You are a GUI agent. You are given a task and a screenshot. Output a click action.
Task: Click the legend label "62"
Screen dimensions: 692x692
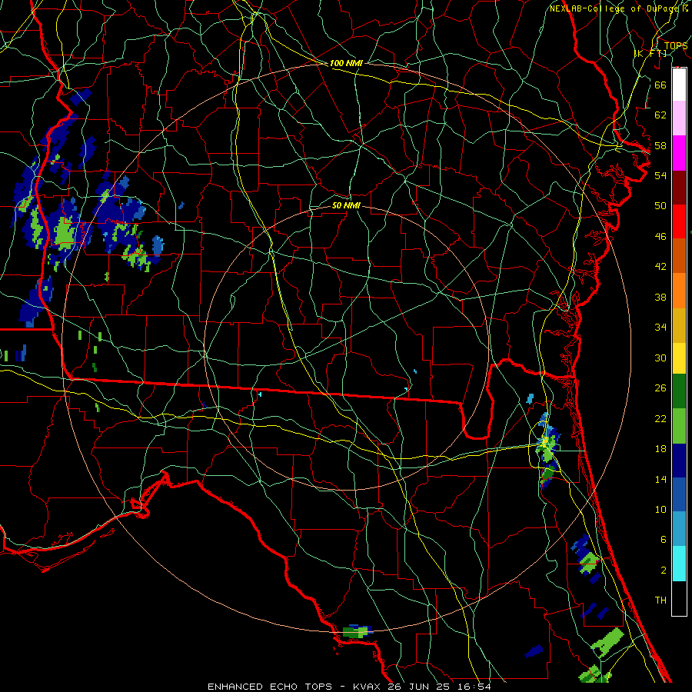[660, 115]
